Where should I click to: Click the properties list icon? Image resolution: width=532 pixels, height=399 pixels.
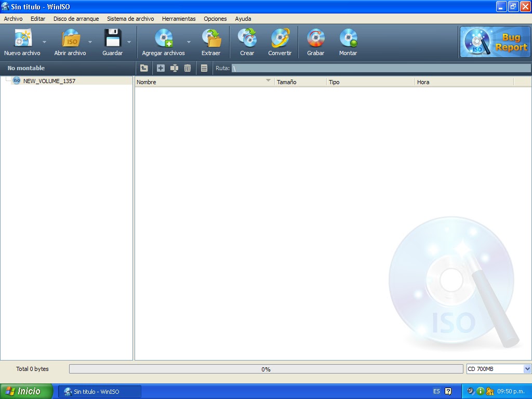(x=204, y=68)
